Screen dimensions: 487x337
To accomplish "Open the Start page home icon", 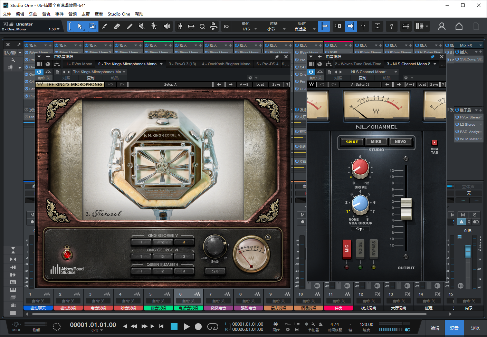I will [459, 26].
